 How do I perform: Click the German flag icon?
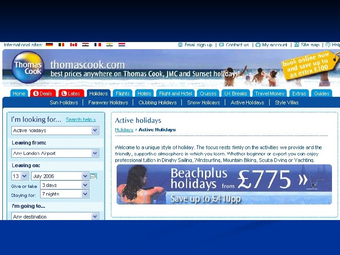pyautogui.click(x=49, y=45)
